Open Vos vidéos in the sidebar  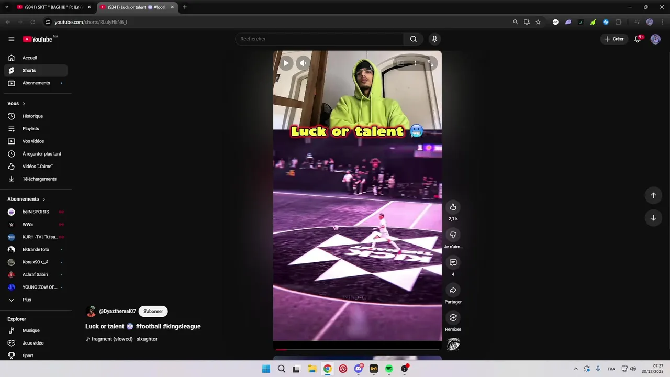(x=36, y=141)
